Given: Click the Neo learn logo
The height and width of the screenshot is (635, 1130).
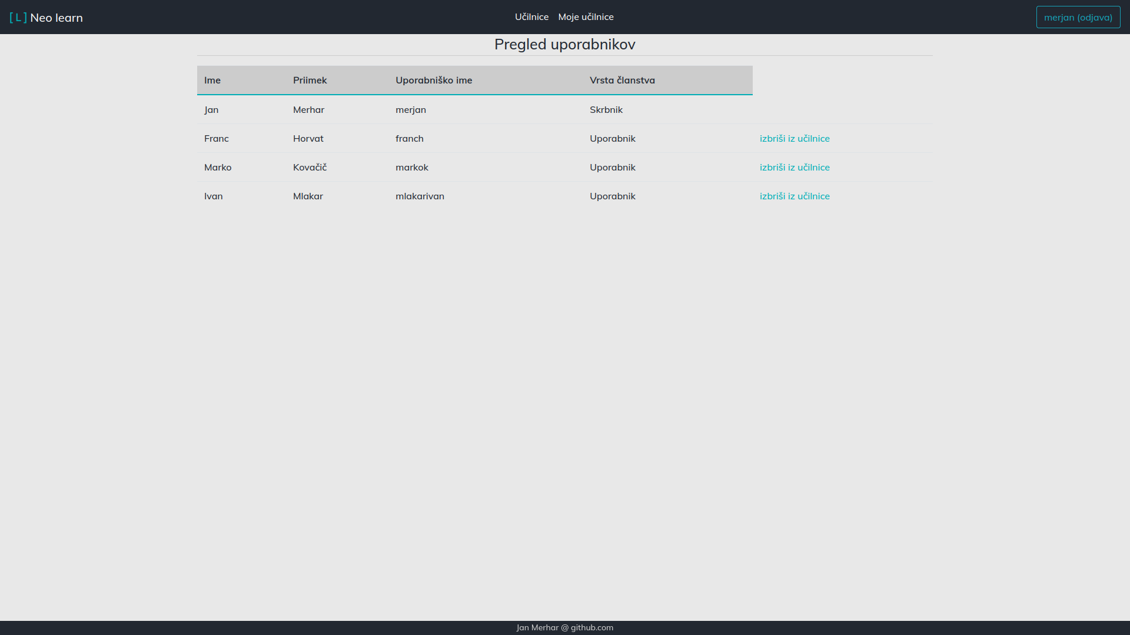Looking at the screenshot, I should [x=46, y=18].
